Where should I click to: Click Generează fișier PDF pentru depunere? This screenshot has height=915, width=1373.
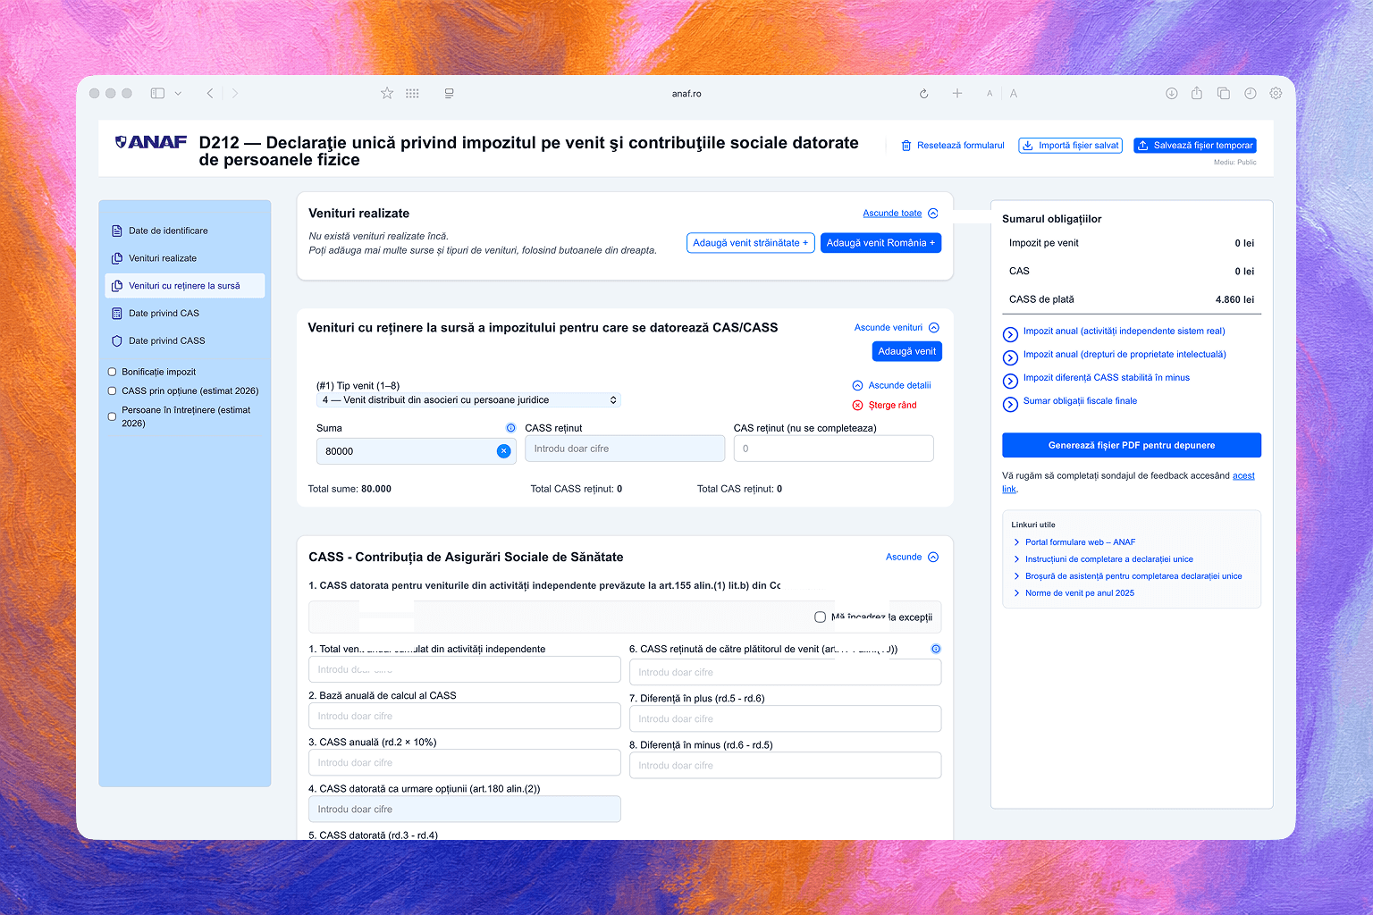(1131, 445)
